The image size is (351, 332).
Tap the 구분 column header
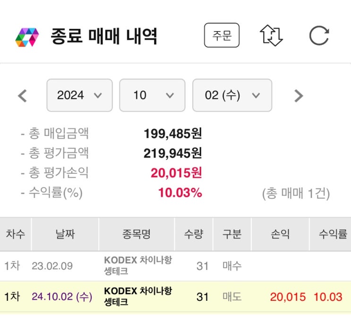tap(232, 234)
